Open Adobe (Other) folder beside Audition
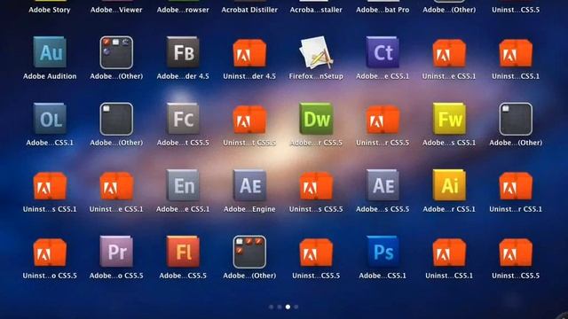The image size is (568, 319). coord(116,52)
